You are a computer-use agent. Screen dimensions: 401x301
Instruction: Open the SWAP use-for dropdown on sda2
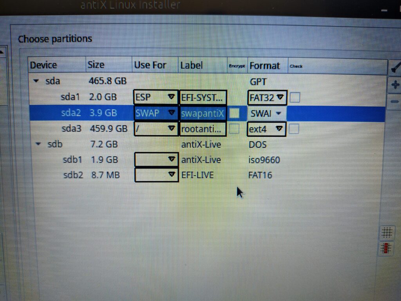point(172,113)
